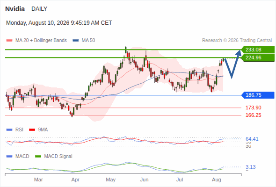The width and height of the screenshot is (276, 187).
Task: Click the 9MA red legend marker
Action: tap(32, 130)
